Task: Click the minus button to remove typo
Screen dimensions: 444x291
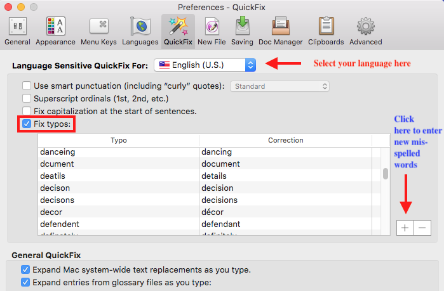Action: coord(422,228)
